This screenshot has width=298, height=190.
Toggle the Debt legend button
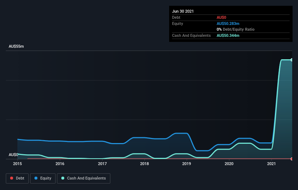pos(17,178)
